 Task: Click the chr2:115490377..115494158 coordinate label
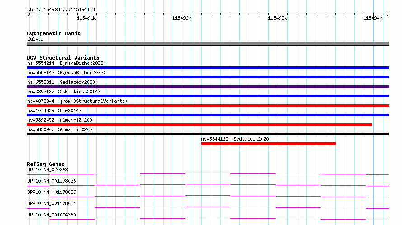tap(61, 9)
